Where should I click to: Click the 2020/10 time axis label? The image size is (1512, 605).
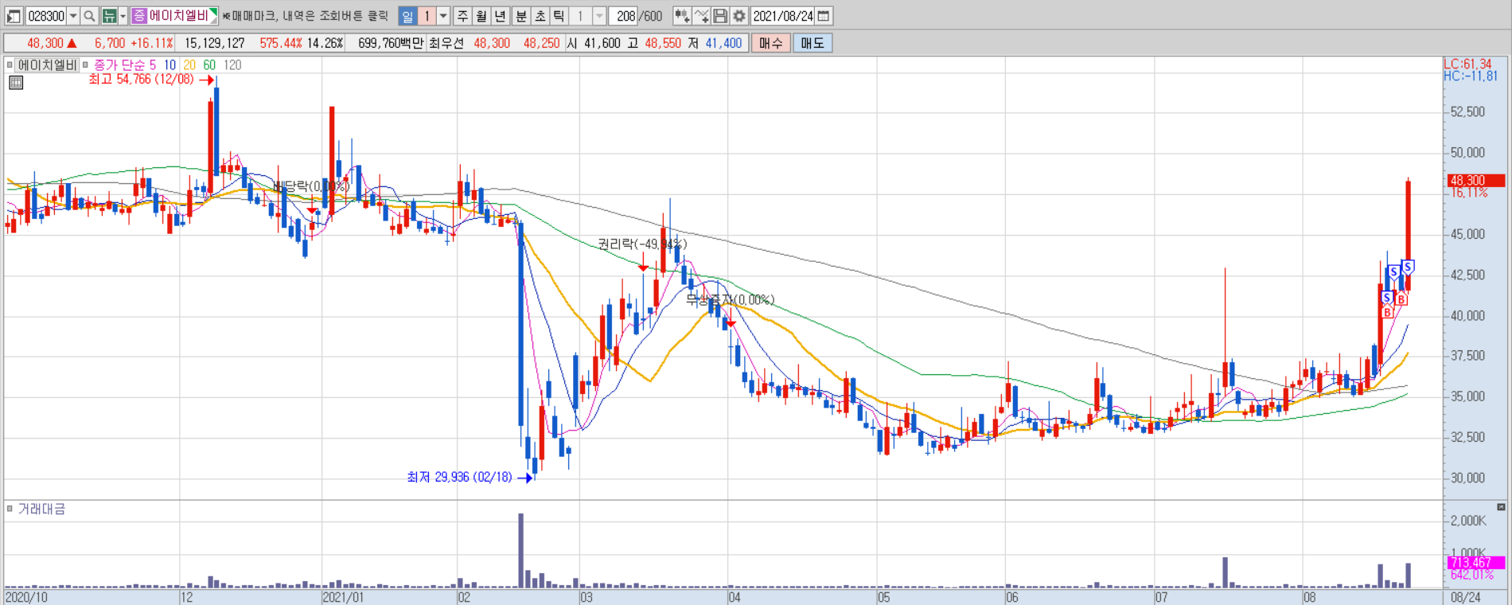point(26,597)
